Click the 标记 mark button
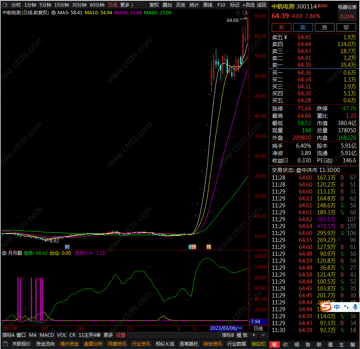Screen dimensions: 360x349 coord(235,5)
